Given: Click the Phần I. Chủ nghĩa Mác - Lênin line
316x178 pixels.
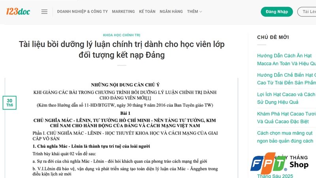Looking at the screenshot, I should pos(125,136).
